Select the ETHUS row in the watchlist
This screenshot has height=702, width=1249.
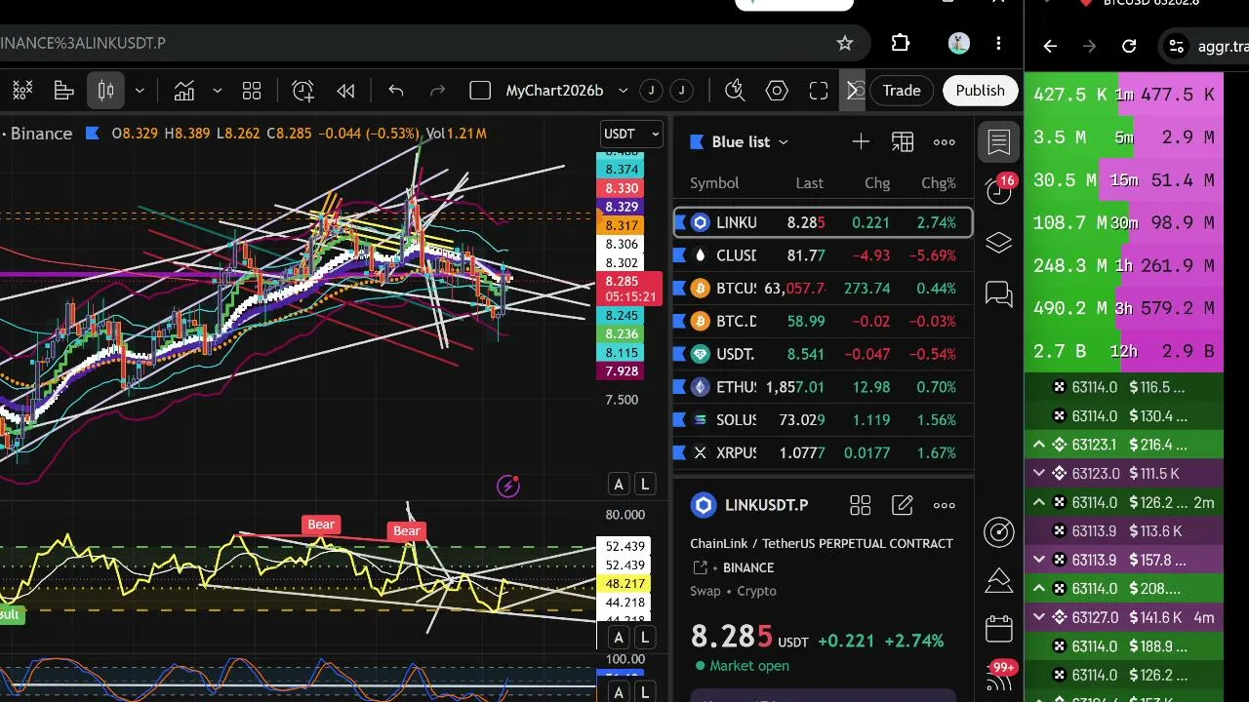click(824, 387)
